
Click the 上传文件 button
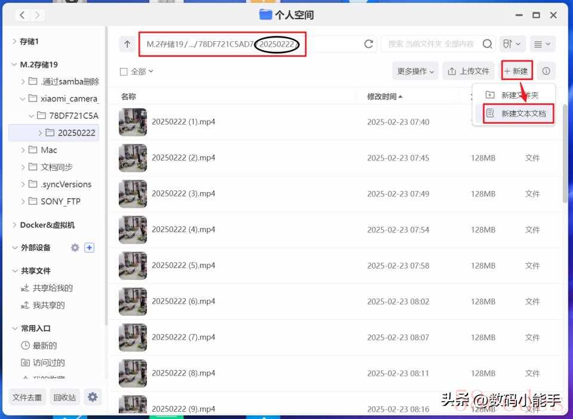pyautogui.click(x=469, y=71)
